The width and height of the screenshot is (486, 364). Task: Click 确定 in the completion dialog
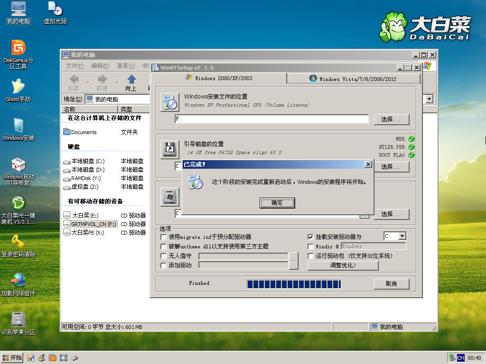[277, 203]
